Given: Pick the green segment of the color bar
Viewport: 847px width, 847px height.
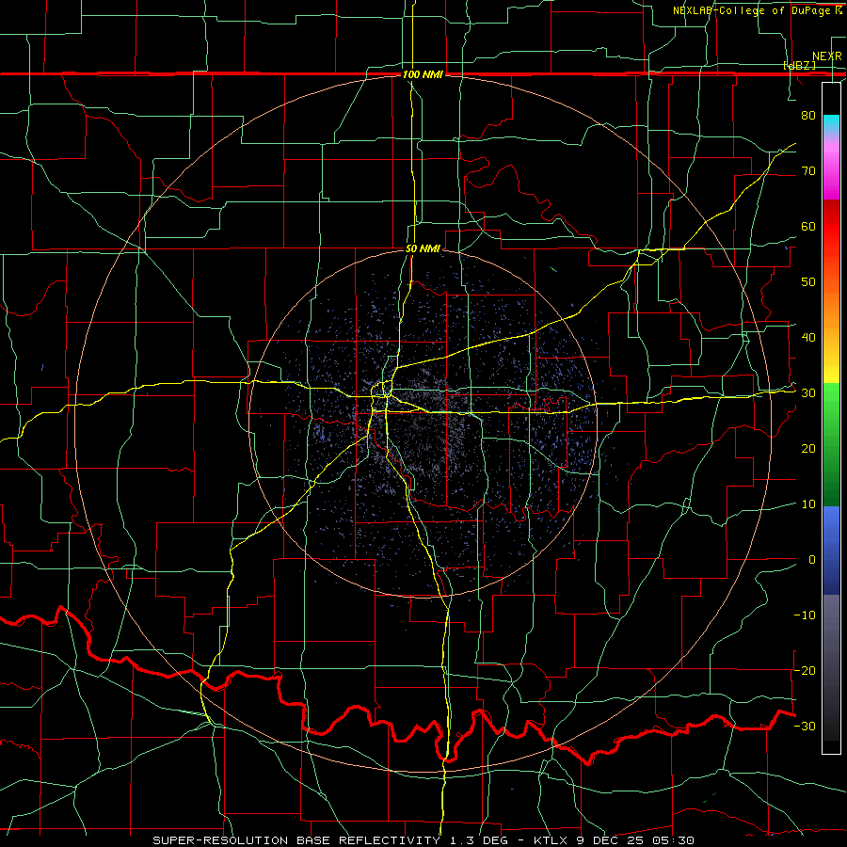Looking at the screenshot, I should coord(831,446).
